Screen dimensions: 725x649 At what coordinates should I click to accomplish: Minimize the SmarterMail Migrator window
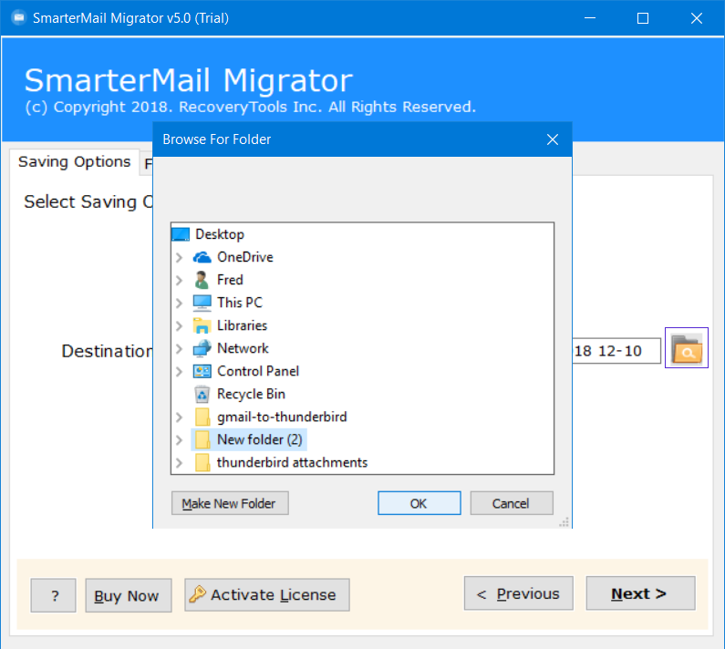(x=589, y=18)
